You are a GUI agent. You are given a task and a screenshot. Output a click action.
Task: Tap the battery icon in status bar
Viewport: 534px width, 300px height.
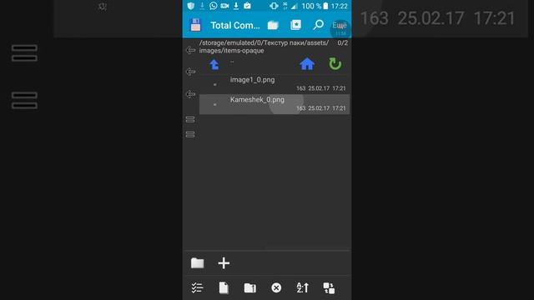[325, 6]
